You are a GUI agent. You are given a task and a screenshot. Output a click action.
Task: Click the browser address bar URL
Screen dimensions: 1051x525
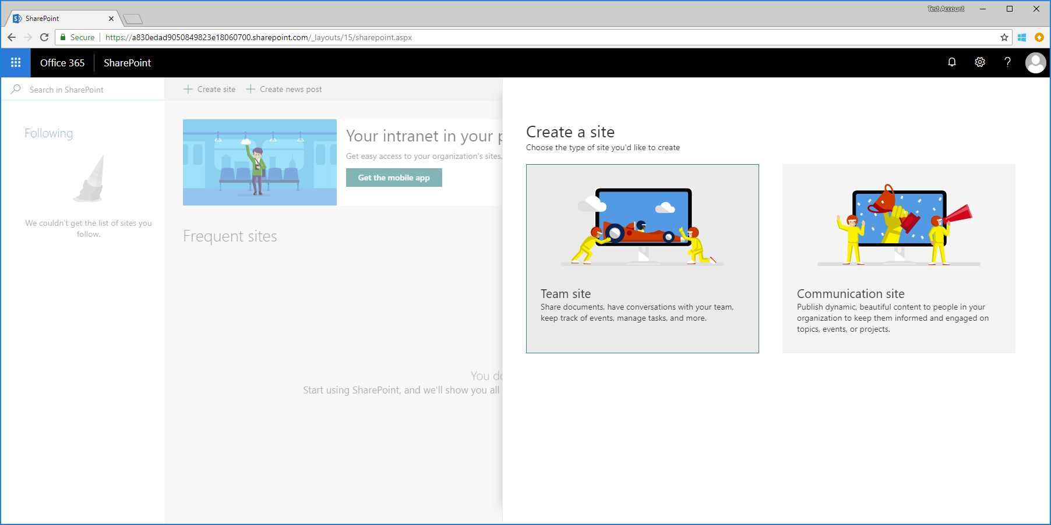coord(259,37)
